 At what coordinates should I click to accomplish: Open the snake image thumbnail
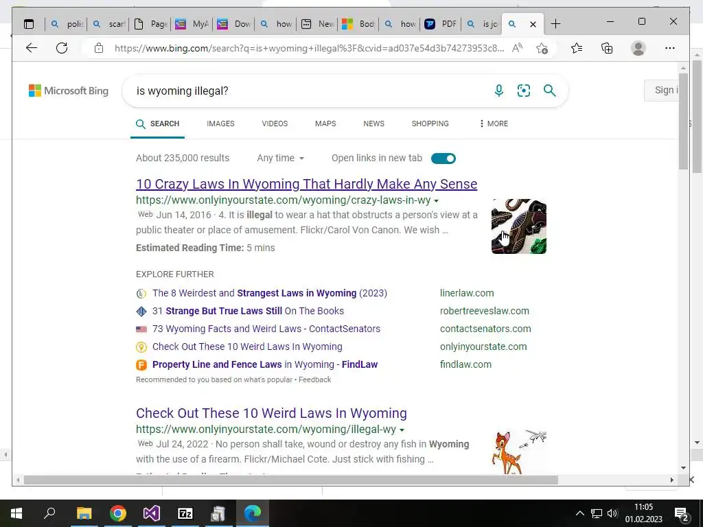point(519,226)
